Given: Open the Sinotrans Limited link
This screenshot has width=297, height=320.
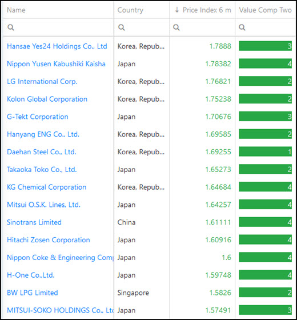Looking at the screenshot, I should pyautogui.click(x=34, y=222).
